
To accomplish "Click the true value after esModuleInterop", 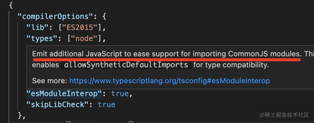I will point(120,94).
